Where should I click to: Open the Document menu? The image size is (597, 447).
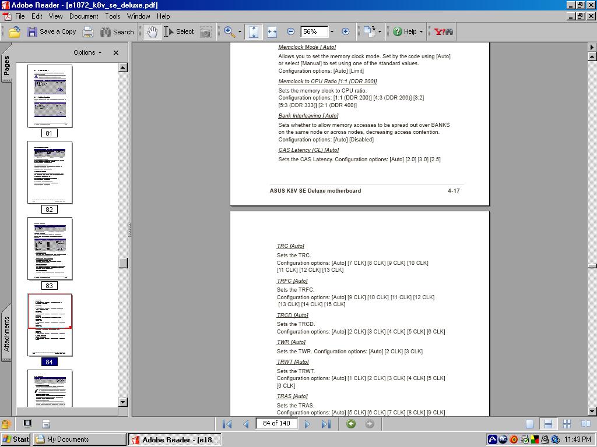pyautogui.click(x=84, y=16)
